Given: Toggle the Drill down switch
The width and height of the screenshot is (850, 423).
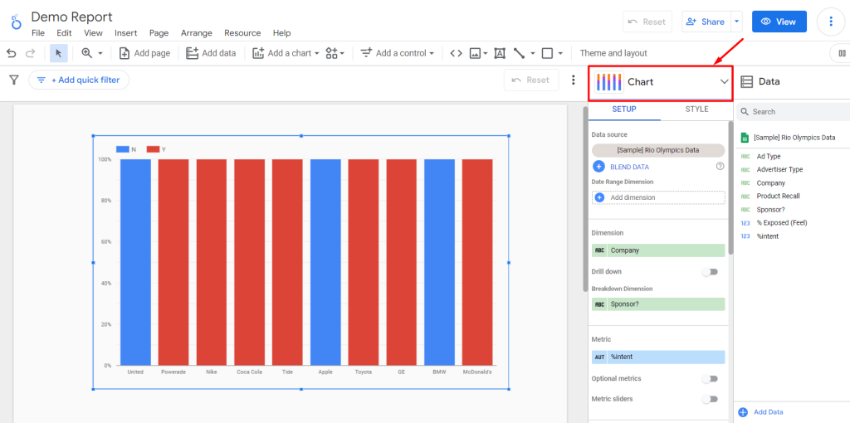Looking at the screenshot, I should click(x=710, y=271).
